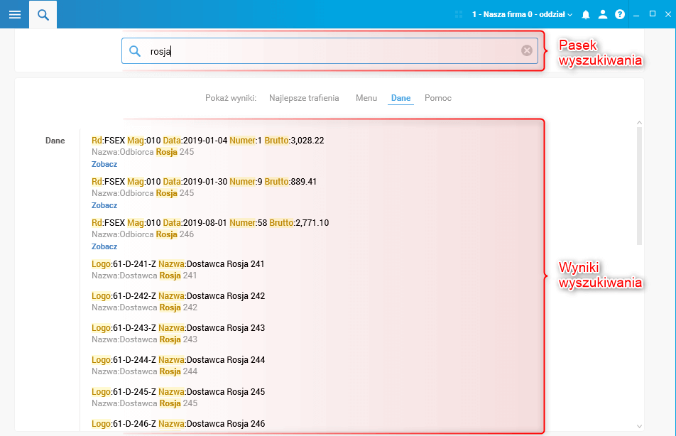The image size is (676, 436).
Task: Click 'Zobacz' under the 2019-08-01 invoice
Action: point(104,246)
